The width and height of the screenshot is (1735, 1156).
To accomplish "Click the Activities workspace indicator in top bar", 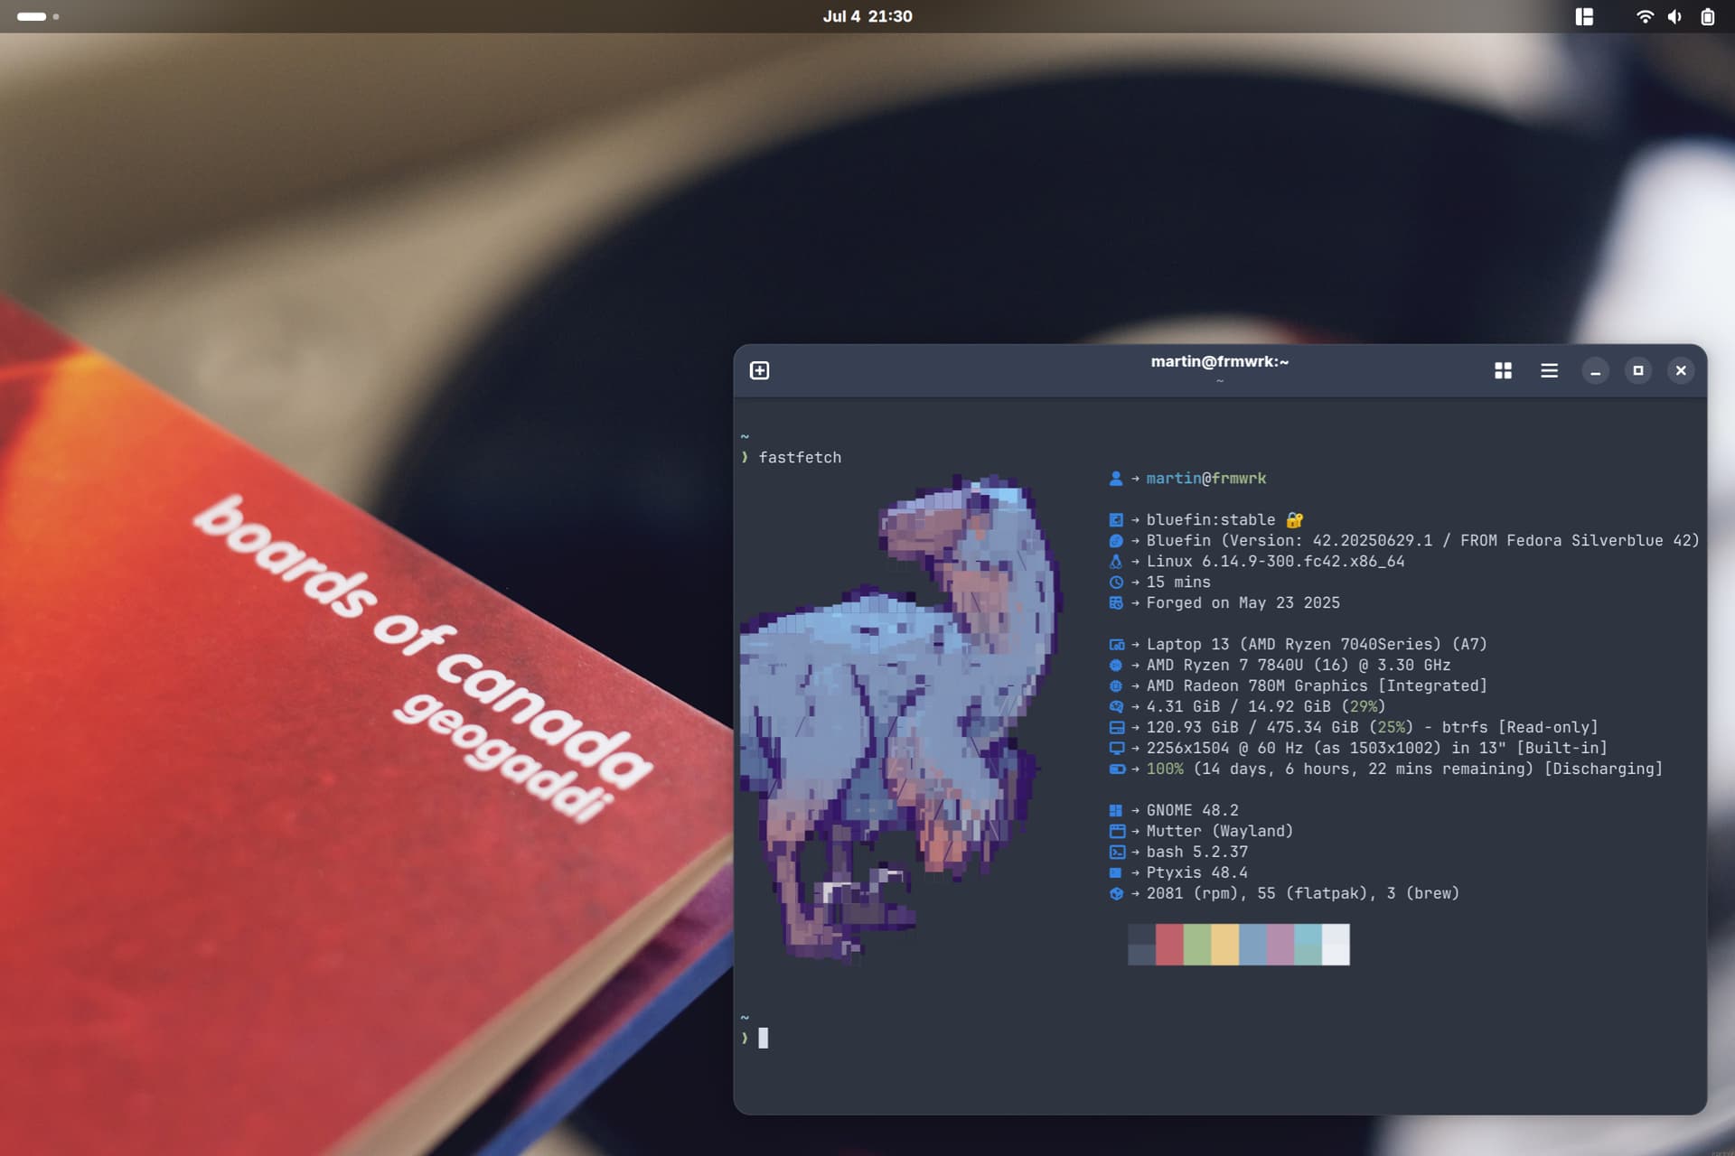I will 38,16.
